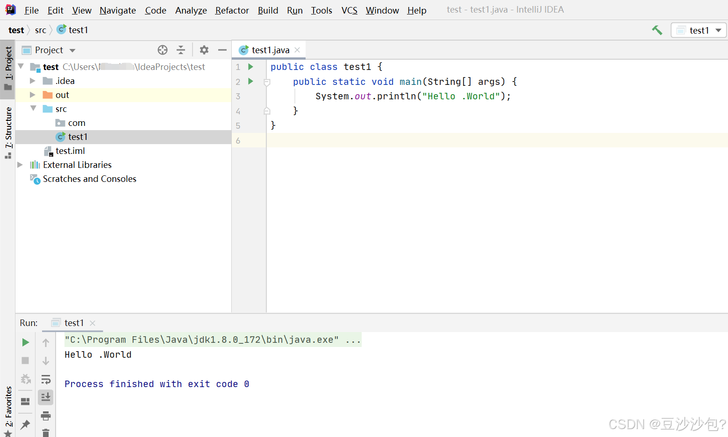
Task: Toggle scroll to end in console
Action: point(46,397)
